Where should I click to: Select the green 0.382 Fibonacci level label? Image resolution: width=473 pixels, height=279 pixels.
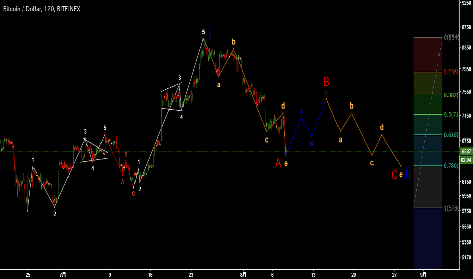coord(451,95)
